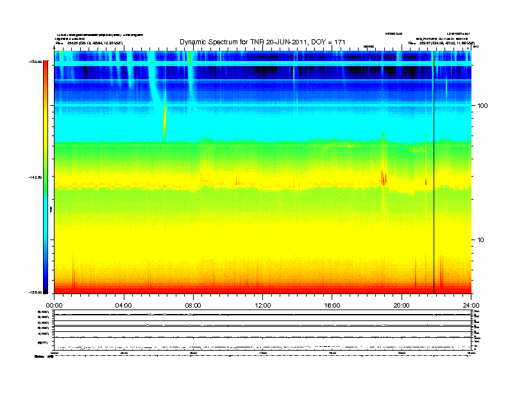Click the yellow-green burst near 06:20
Viewport: 508px width, 393px height.
pyautogui.click(x=165, y=121)
